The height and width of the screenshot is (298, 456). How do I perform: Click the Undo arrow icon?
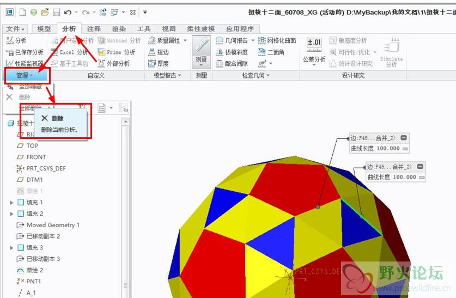(x=68, y=12)
